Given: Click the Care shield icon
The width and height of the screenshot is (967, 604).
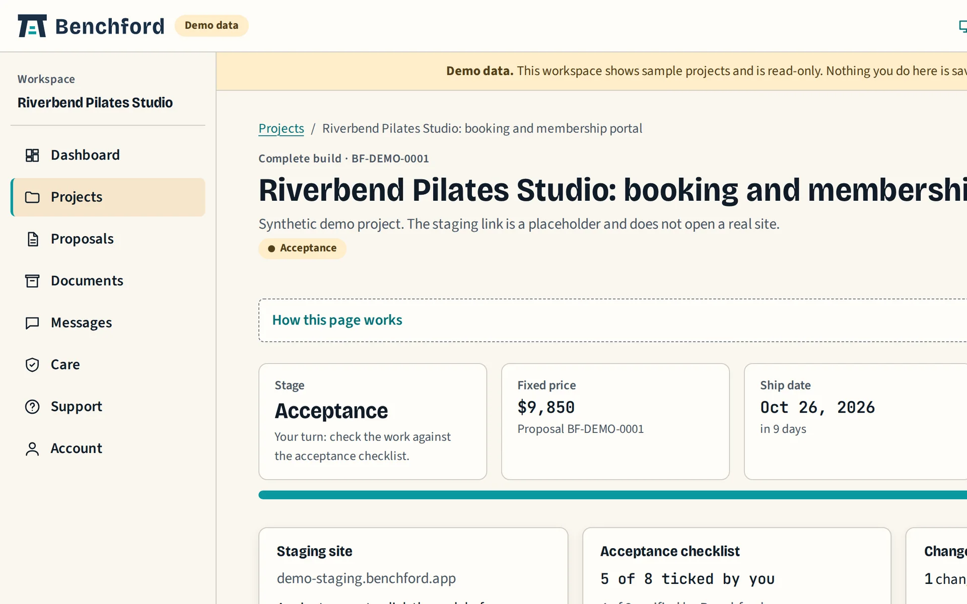Looking at the screenshot, I should click(x=32, y=364).
